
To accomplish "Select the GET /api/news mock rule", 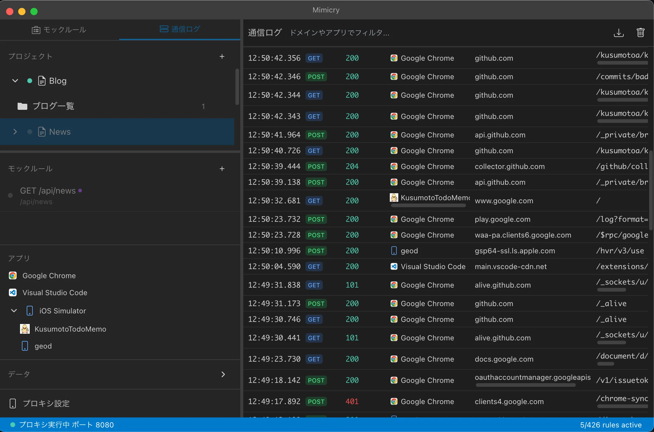I will pos(120,196).
